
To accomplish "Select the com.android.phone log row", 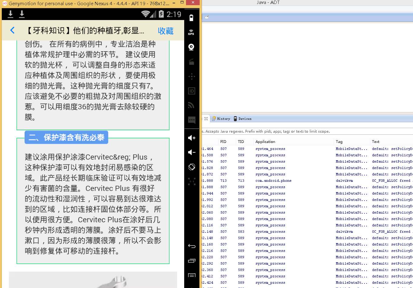I will click(x=273, y=181).
